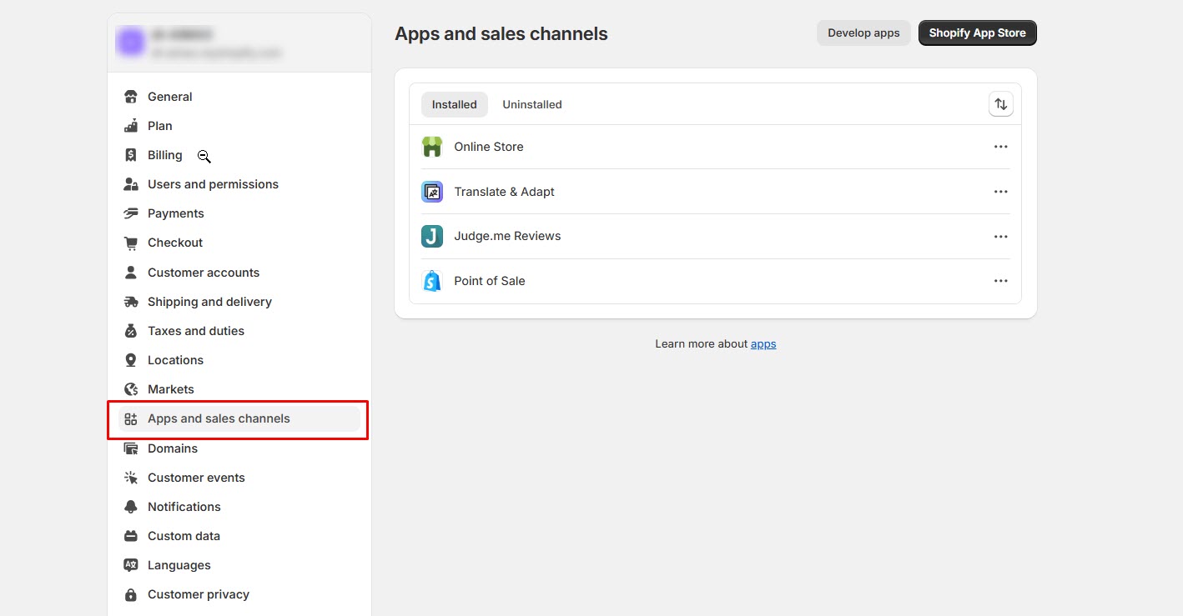Click the Point of Sale app icon
Image resolution: width=1183 pixels, height=616 pixels.
coord(431,281)
